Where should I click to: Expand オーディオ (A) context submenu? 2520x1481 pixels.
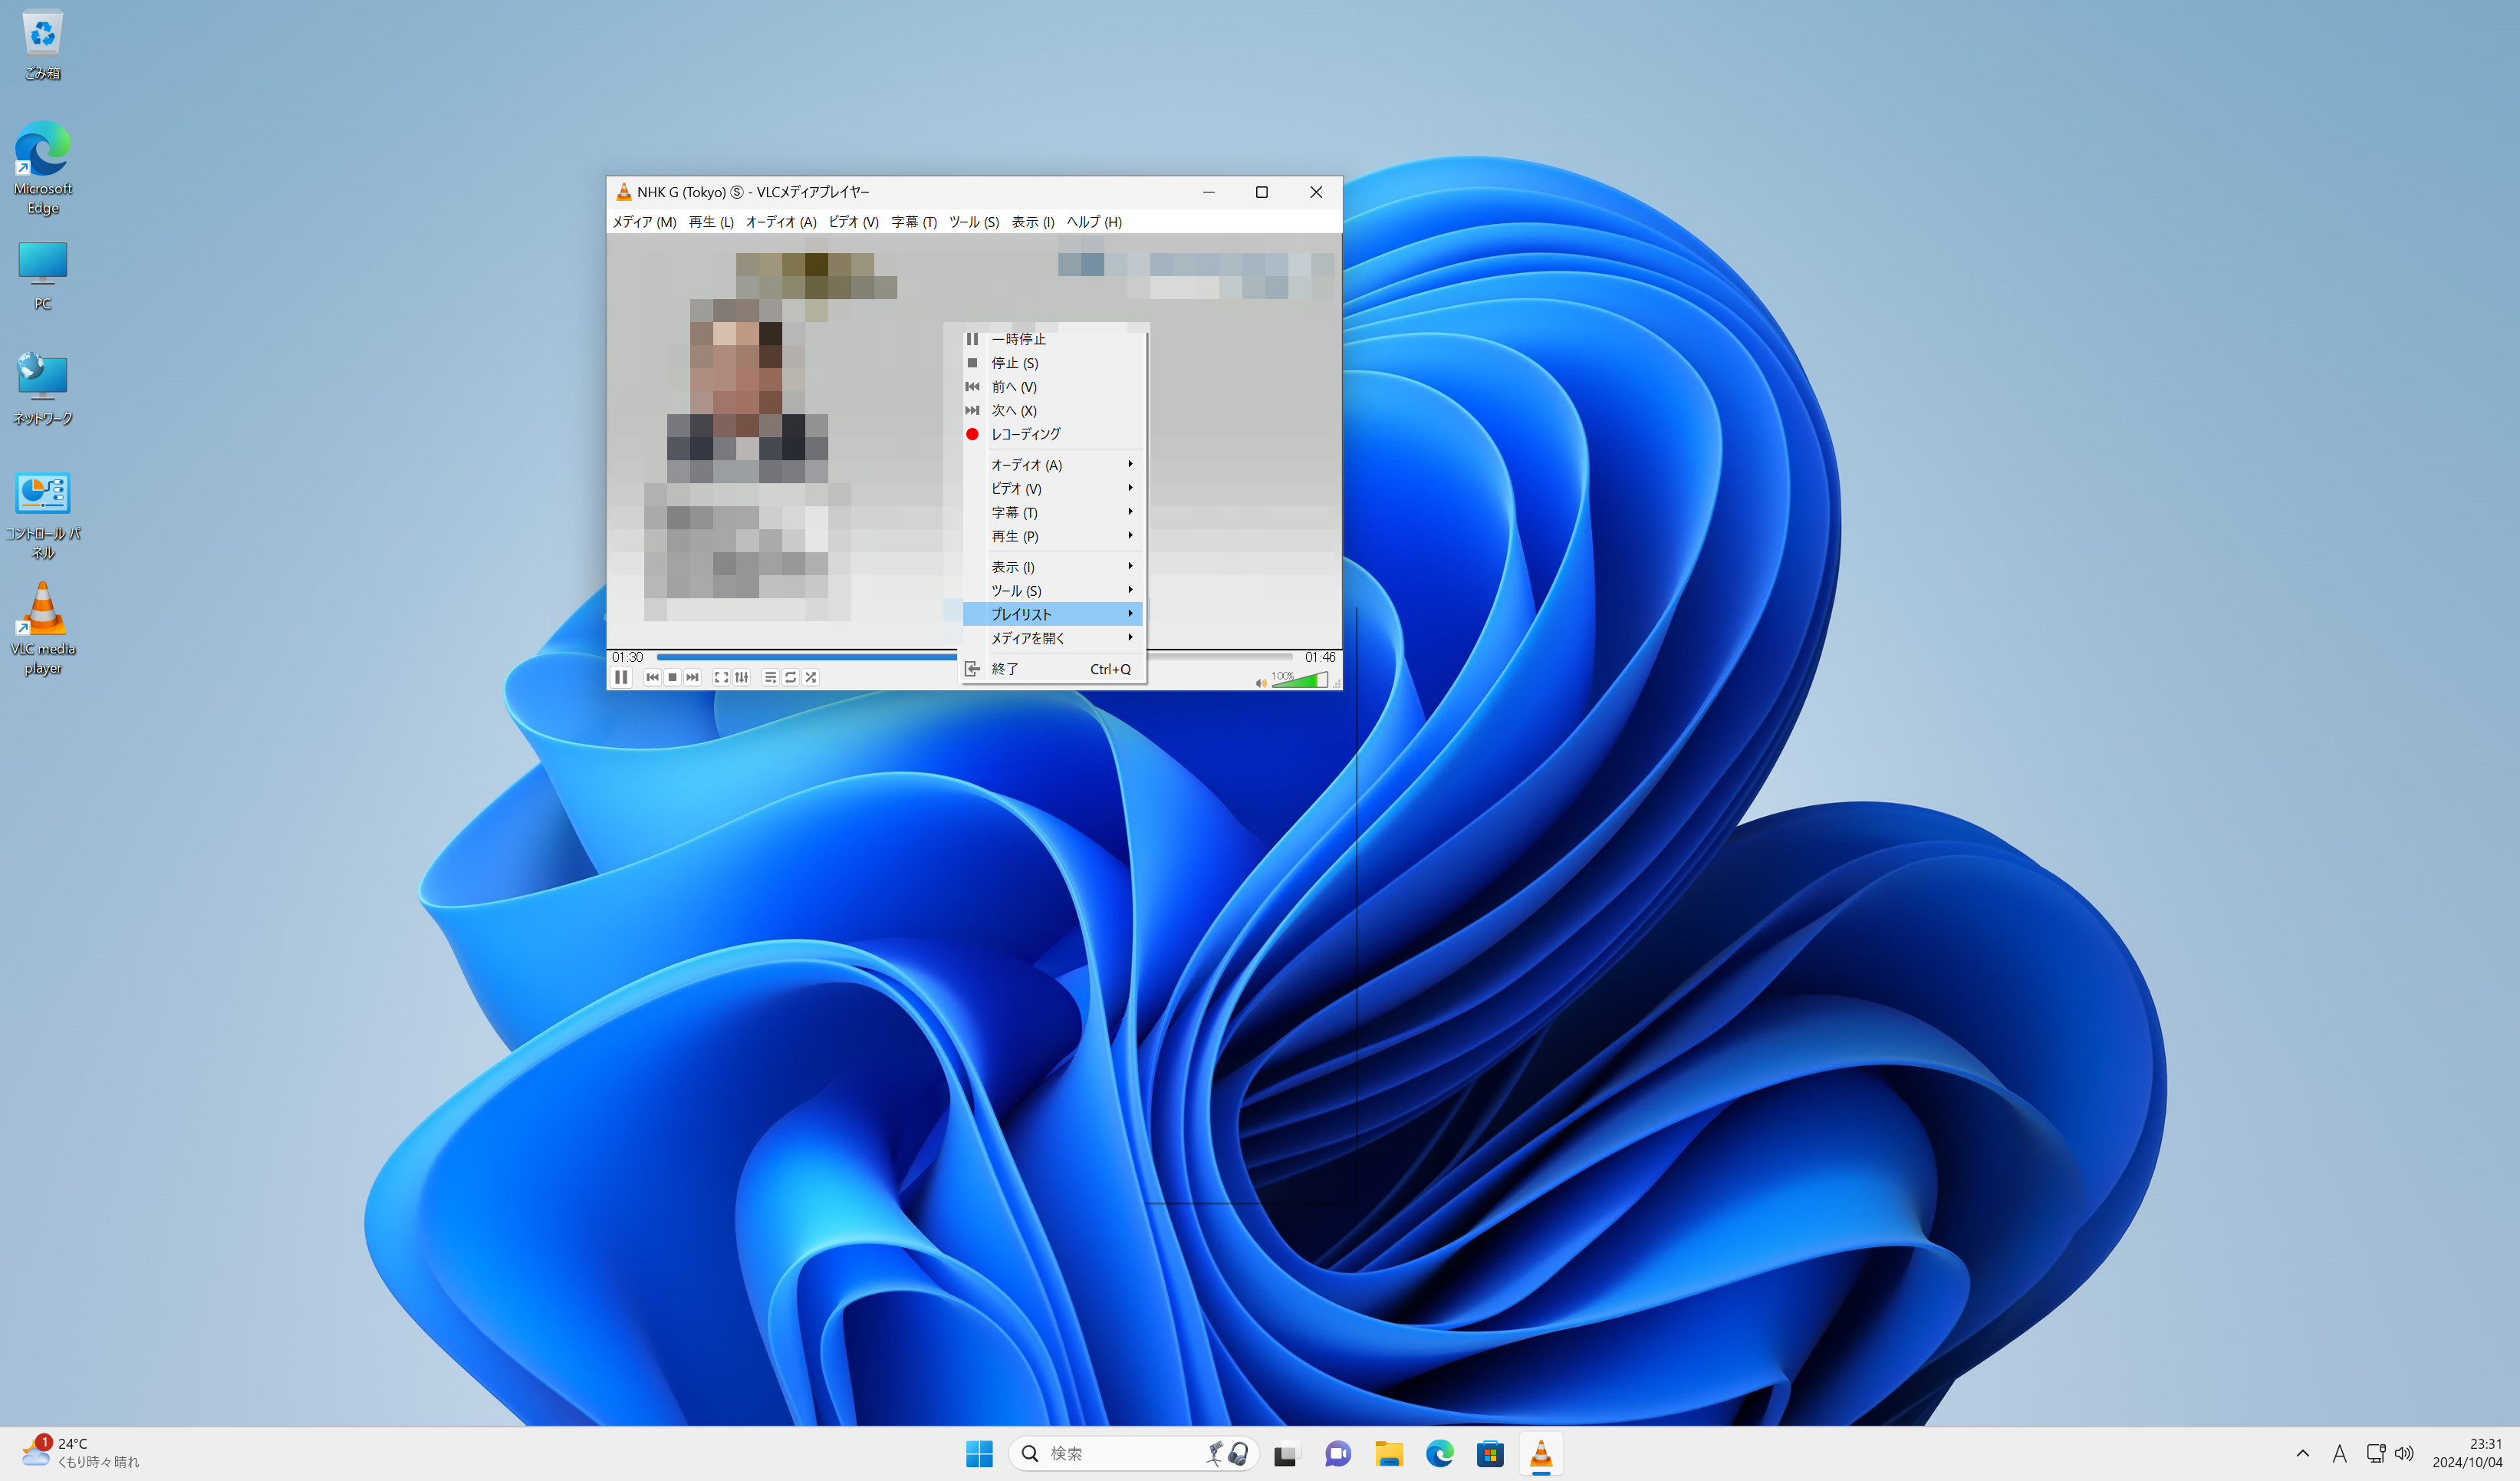click(x=1051, y=465)
